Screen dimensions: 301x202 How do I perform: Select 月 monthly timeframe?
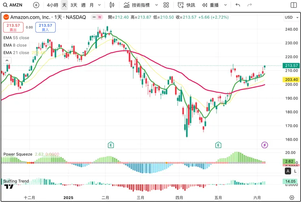tap(92, 5)
